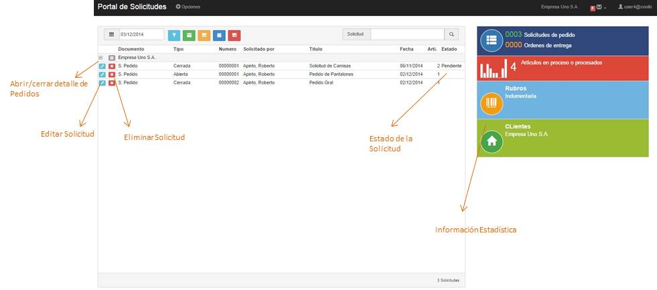
Task: Click the orange toolbar button
Action: (x=204, y=35)
